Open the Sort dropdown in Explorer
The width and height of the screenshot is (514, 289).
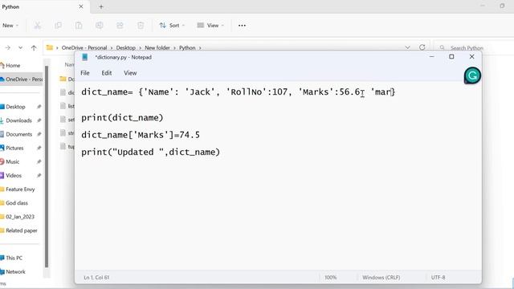tap(172, 25)
